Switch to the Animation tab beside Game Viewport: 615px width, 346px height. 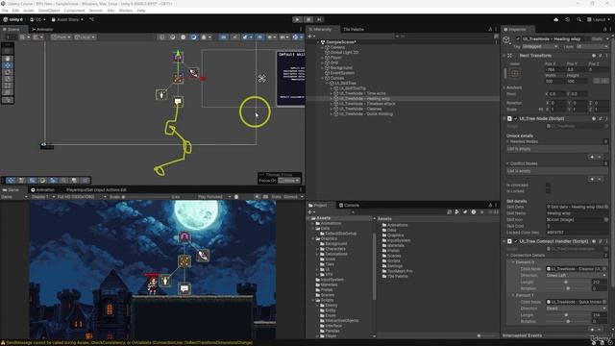point(42,190)
